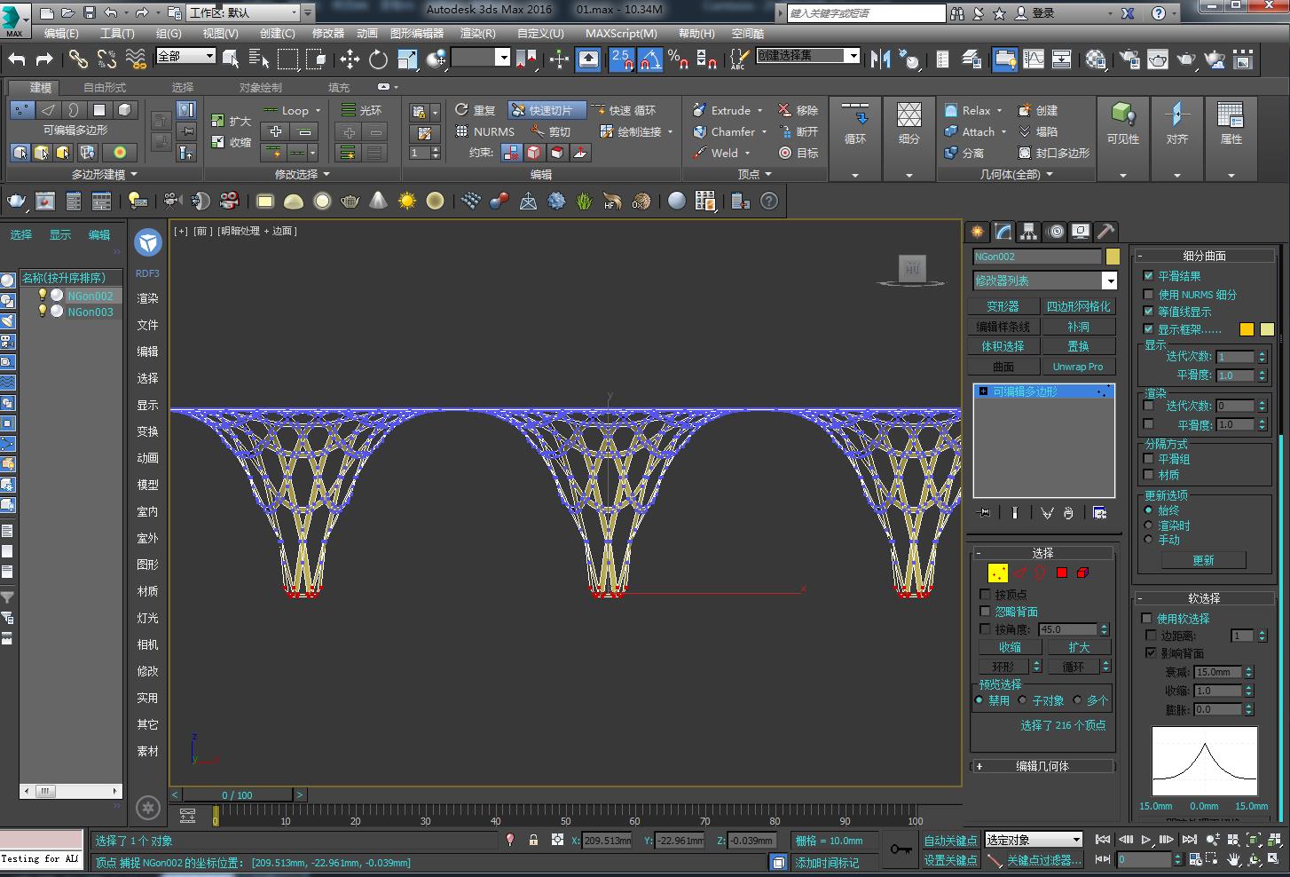The height and width of the screenshot is (877, 1290).
Task: Select 手动 update radio option
Action: (1148, 540)
